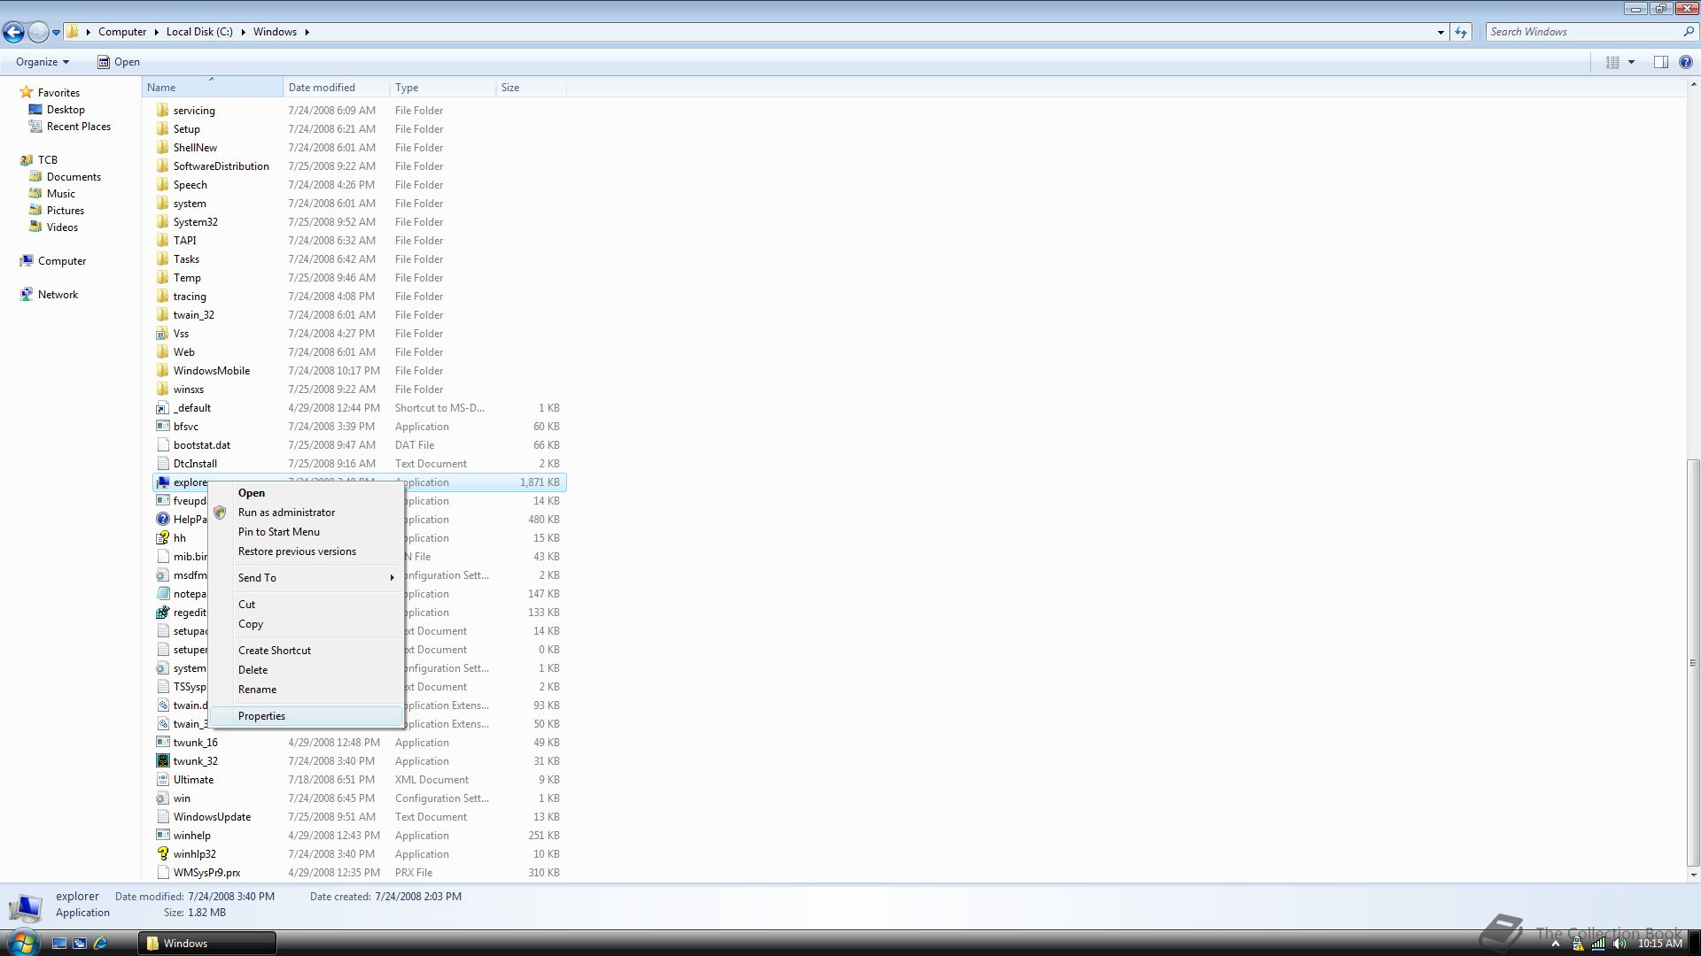This screenshot has height=956, width=1701.
Task: Click Show Desktop quick launch icon
Action: (x=59, y=944)
